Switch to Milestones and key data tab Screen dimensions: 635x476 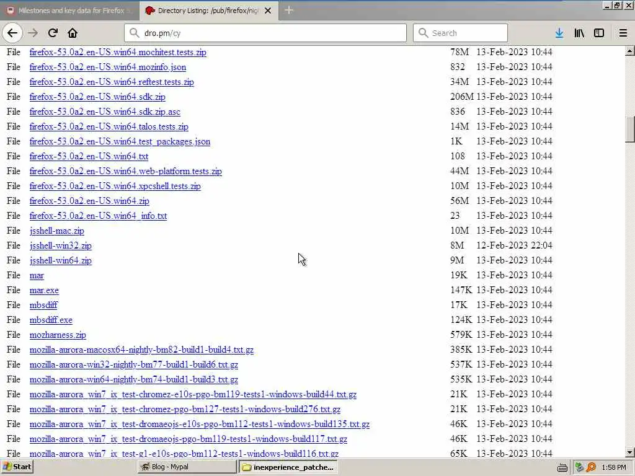69,11
